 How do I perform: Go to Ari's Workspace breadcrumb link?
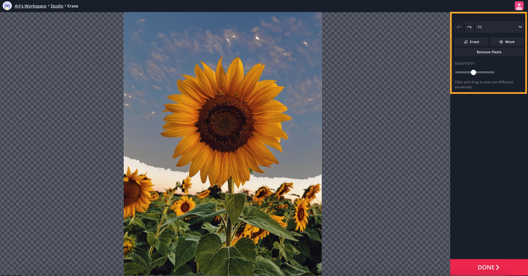coord(31,6)
